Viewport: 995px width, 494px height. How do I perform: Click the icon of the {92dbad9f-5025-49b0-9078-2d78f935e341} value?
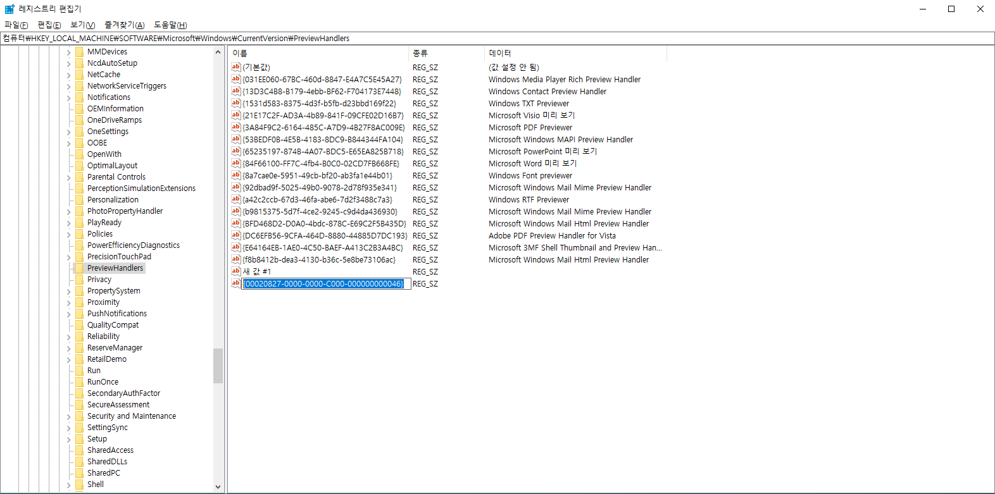point(236,187)
